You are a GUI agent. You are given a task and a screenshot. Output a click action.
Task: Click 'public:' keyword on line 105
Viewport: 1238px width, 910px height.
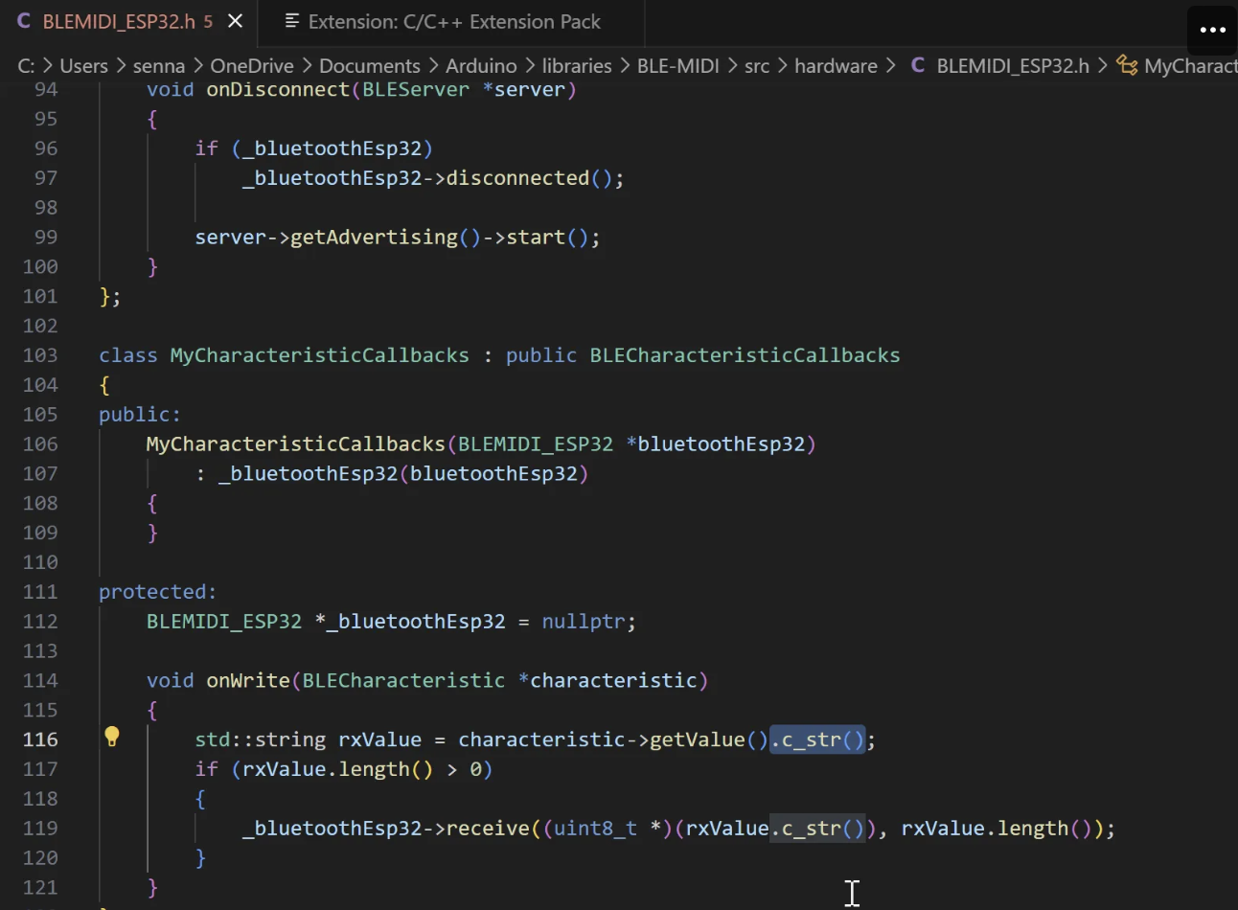(x=140, y=415)
